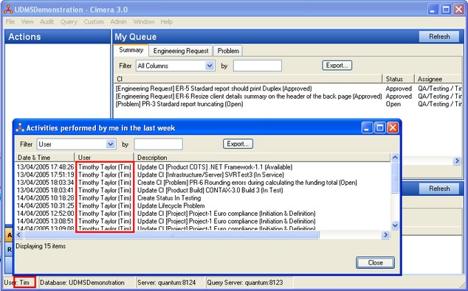Sort by the Date & Time column header
468x291 pixels.
pyautogui.click(x=45, y=157)
